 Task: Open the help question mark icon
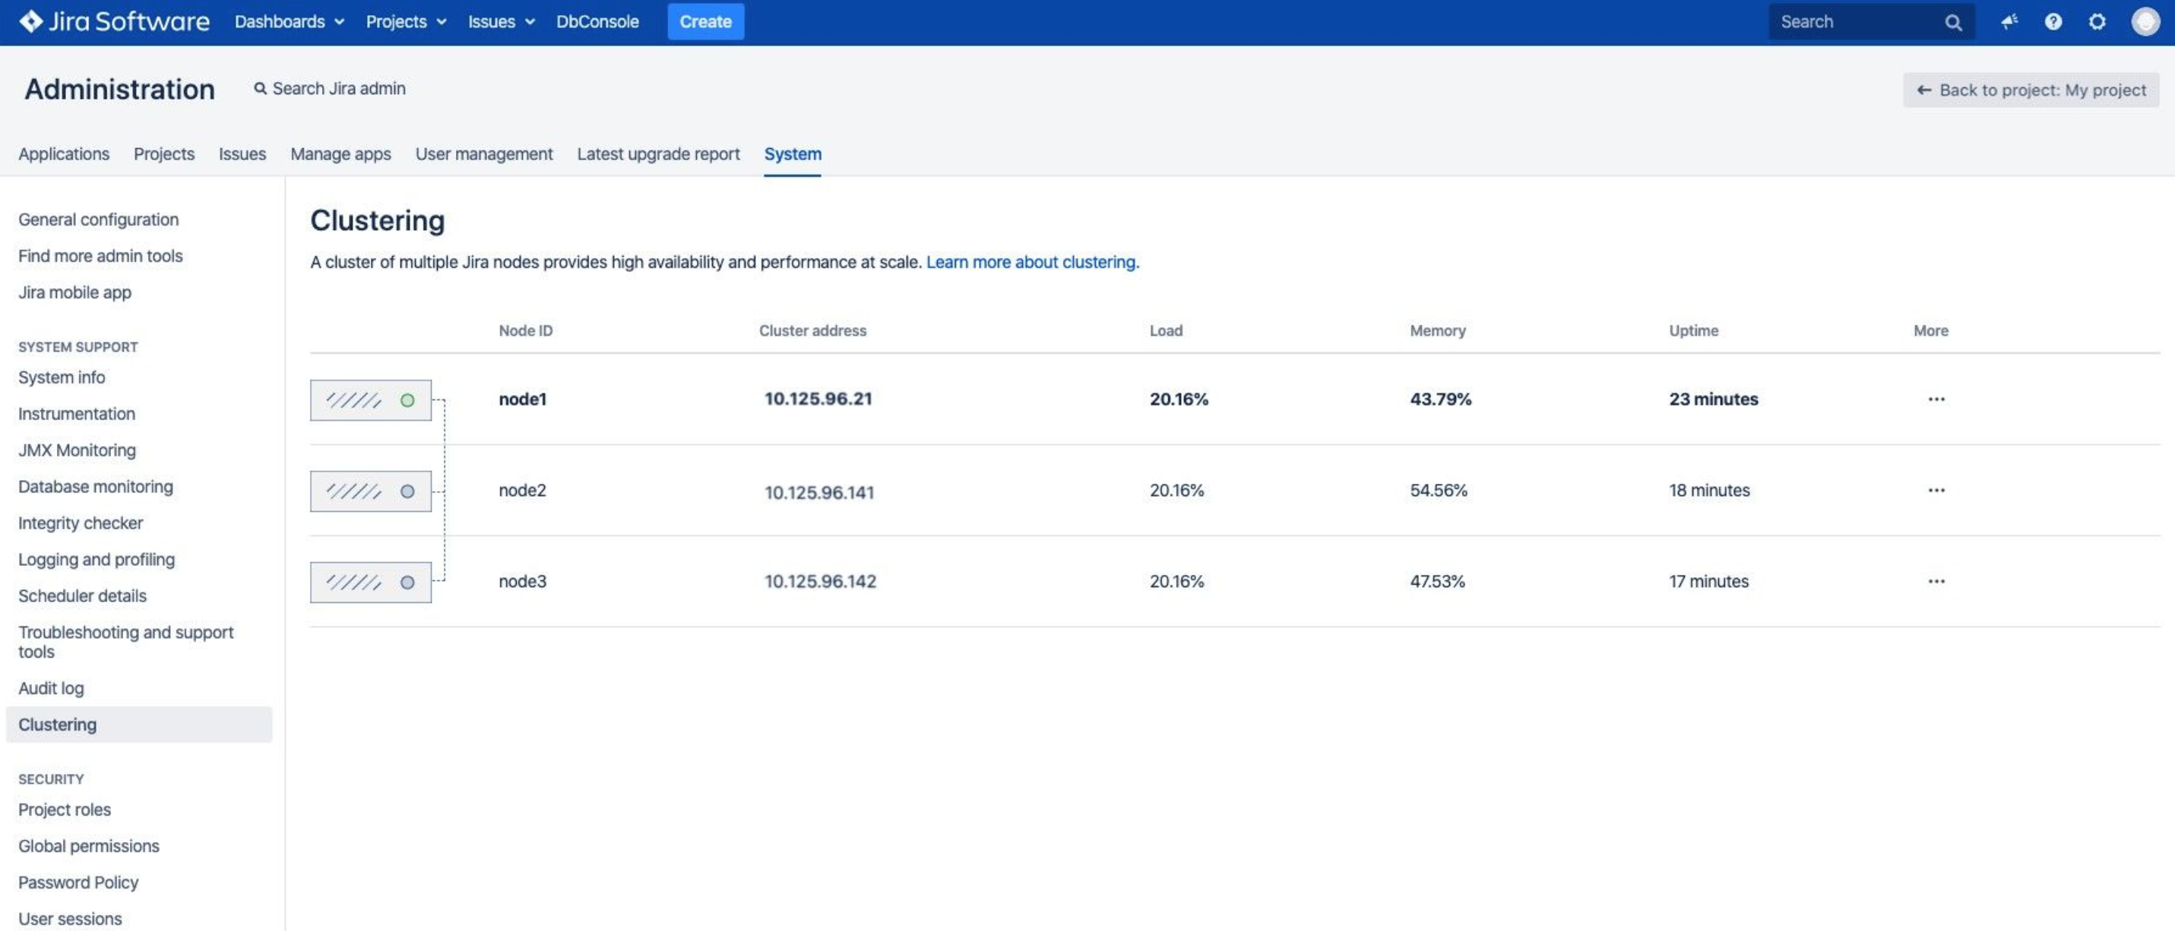[2053, 21]
